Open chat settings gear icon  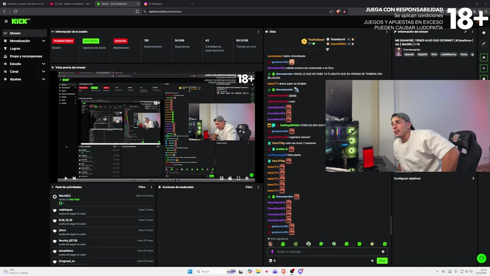(372, 261)
